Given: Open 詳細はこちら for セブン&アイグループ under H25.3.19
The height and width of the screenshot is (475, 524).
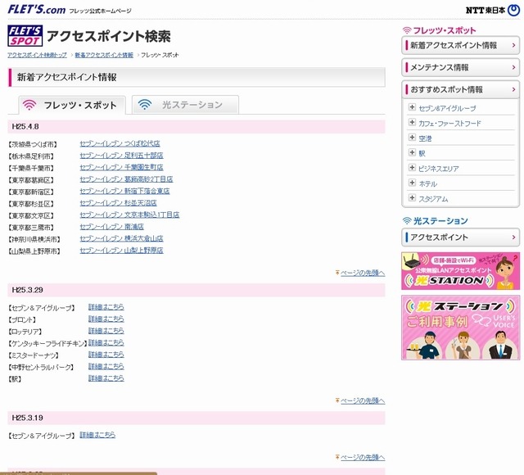Looking at the screenshot, I should coord(97,435).
